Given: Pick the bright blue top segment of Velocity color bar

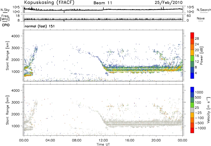Looking at the screenshot, I should coord(192,90).
